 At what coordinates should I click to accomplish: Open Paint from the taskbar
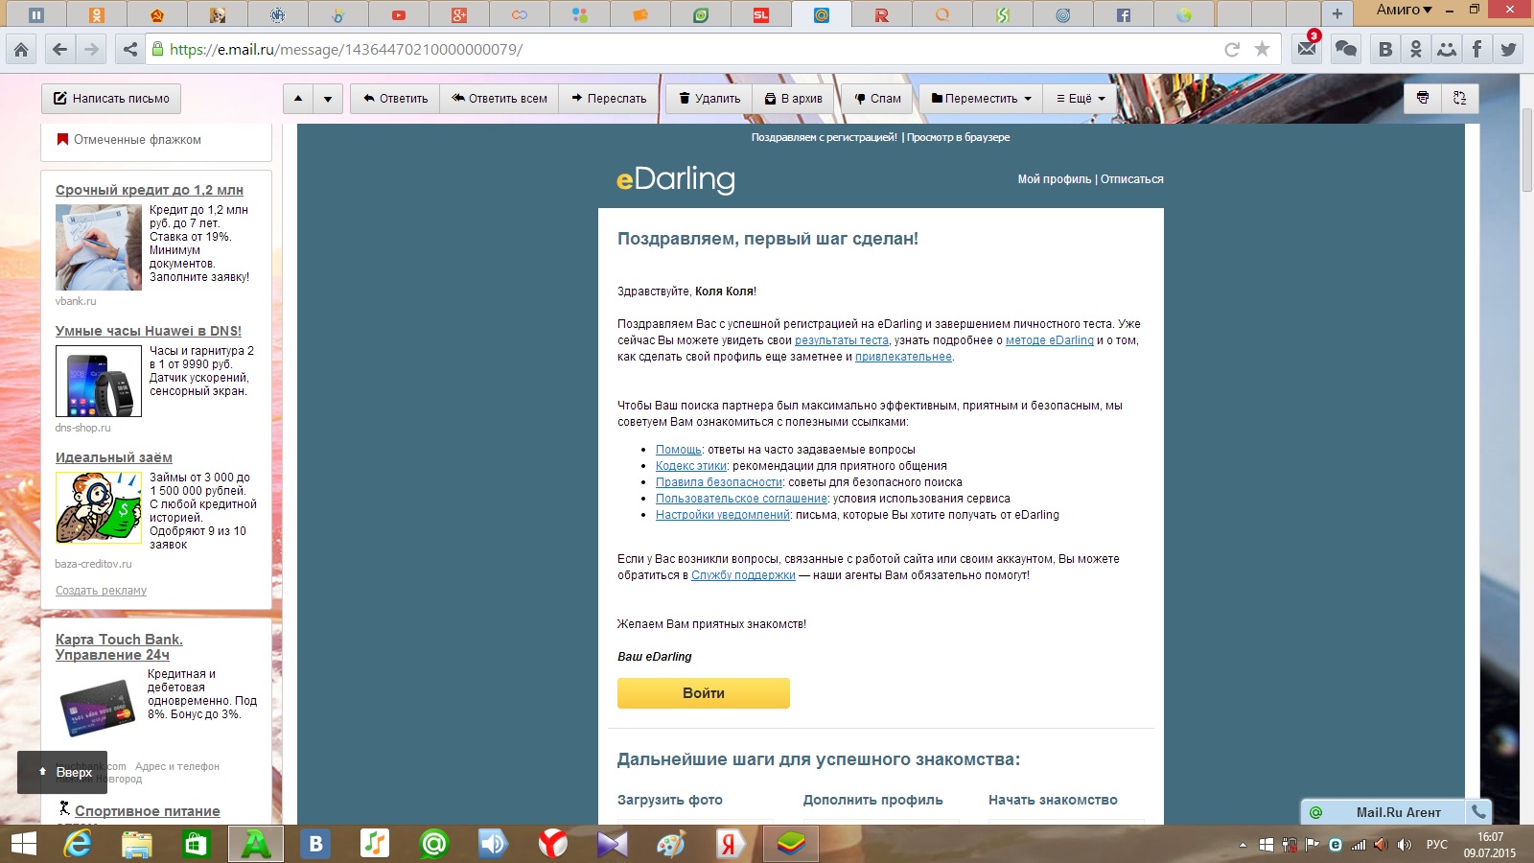[x=671, y=844]
